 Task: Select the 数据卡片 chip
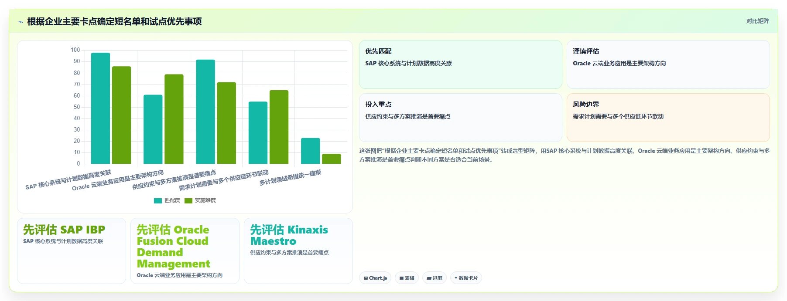pos(466,278)
